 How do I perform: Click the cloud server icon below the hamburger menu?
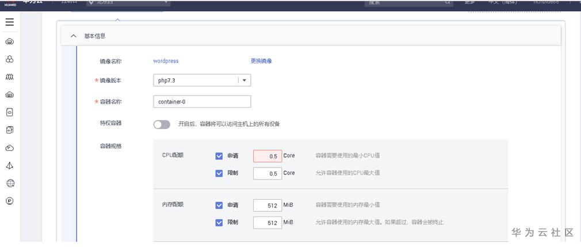tap(10, 41)
